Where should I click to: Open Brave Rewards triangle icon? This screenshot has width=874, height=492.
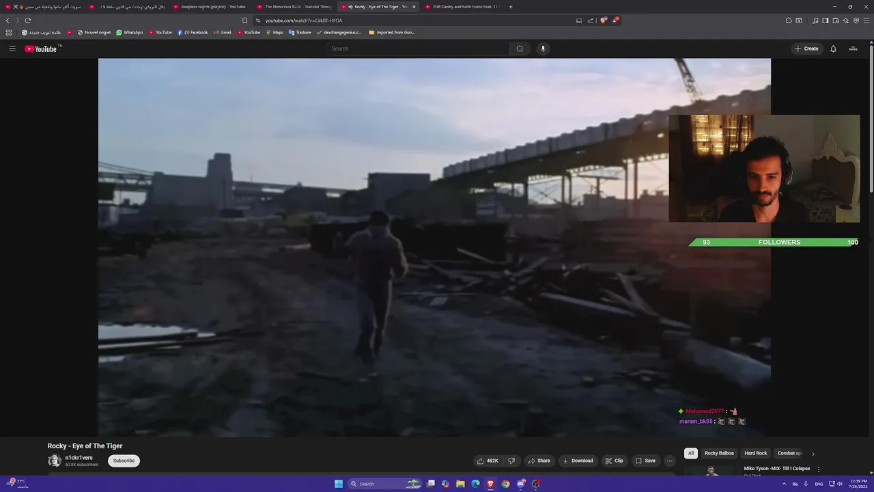(615, 20)
